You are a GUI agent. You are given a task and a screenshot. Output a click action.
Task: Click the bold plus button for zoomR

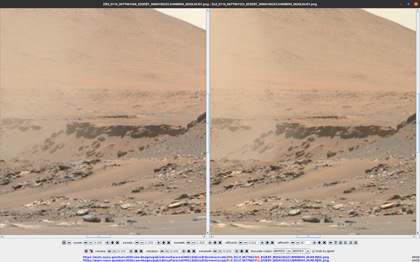pos(215,243)
